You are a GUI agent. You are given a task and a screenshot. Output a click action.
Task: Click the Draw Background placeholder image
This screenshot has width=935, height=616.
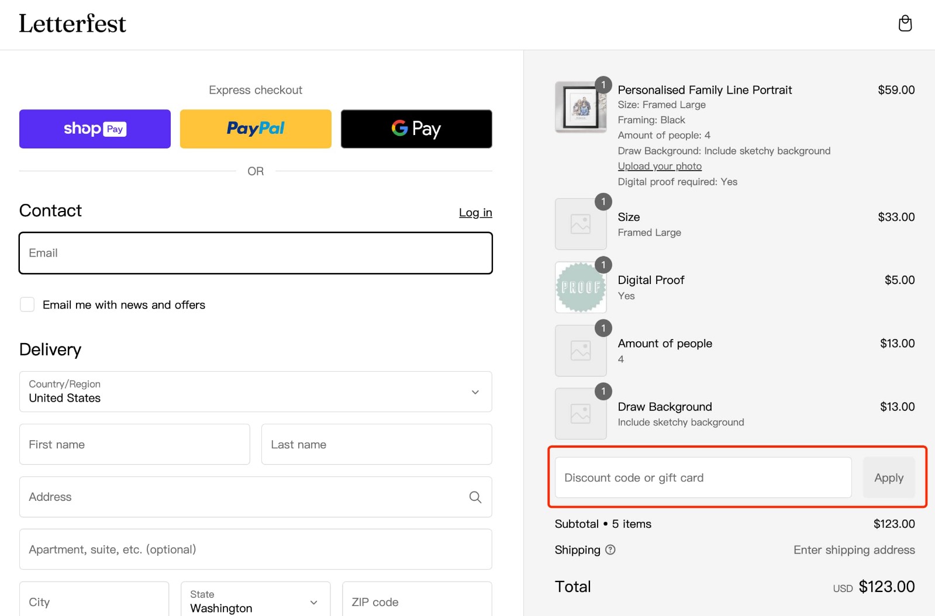(580, 414)
